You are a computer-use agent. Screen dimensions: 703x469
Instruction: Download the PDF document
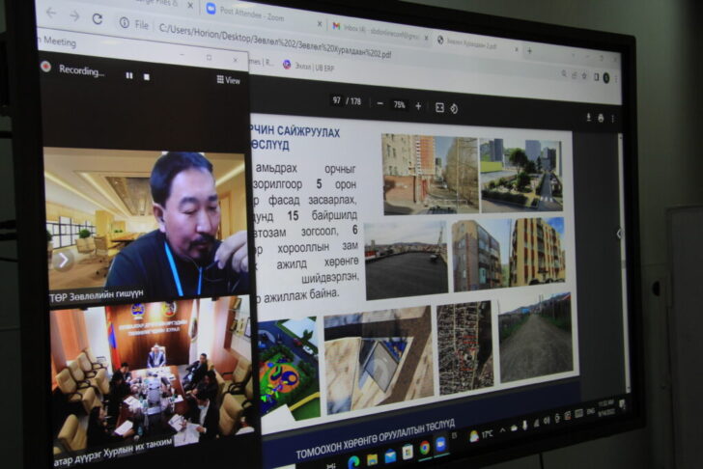coord(588,117)
